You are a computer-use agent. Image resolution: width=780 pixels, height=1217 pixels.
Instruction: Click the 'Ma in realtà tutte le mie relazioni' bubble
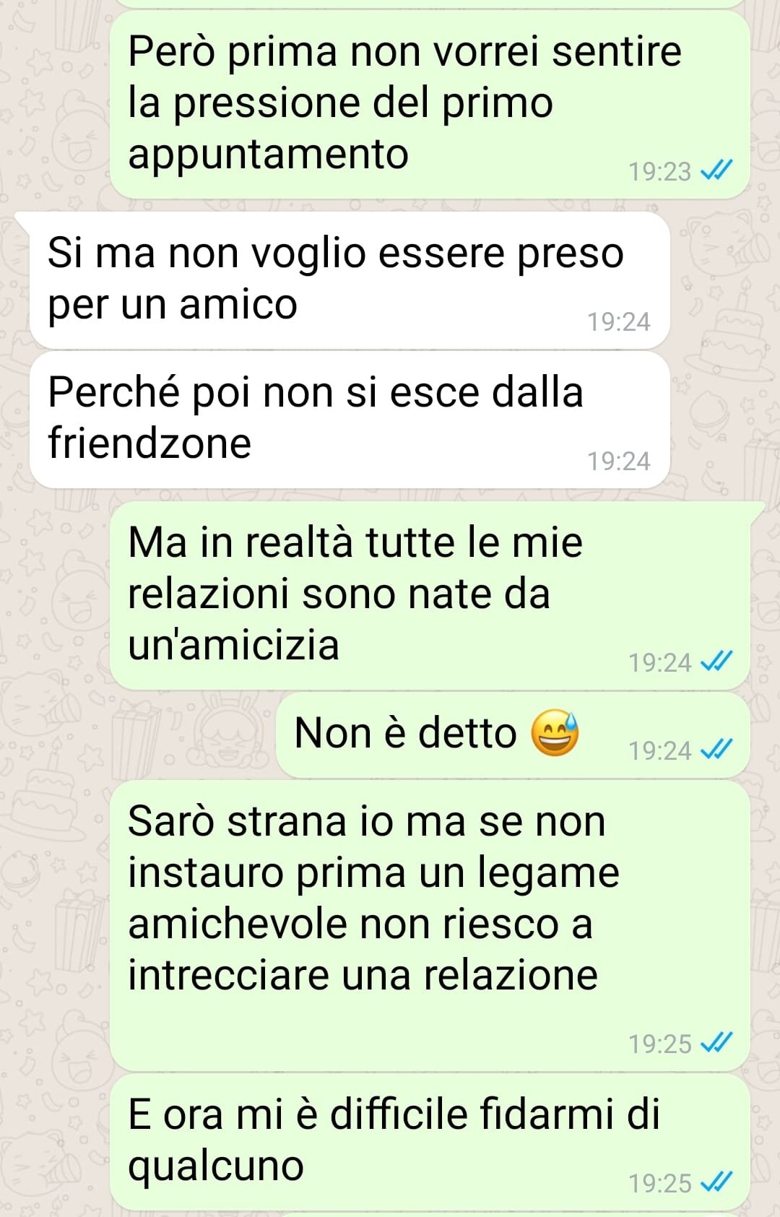430,595
